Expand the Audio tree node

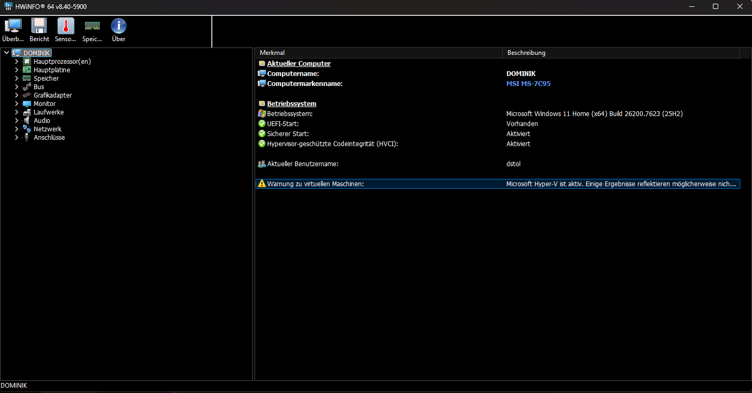[16, 121]
